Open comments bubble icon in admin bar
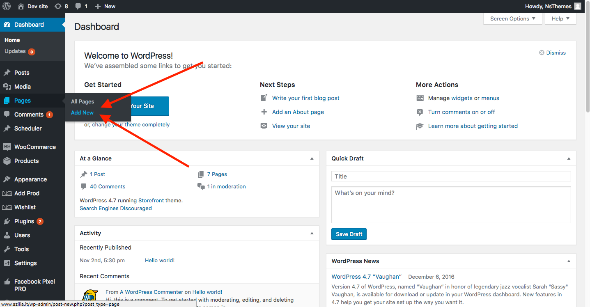590x307 pixels. click(78, 7)
